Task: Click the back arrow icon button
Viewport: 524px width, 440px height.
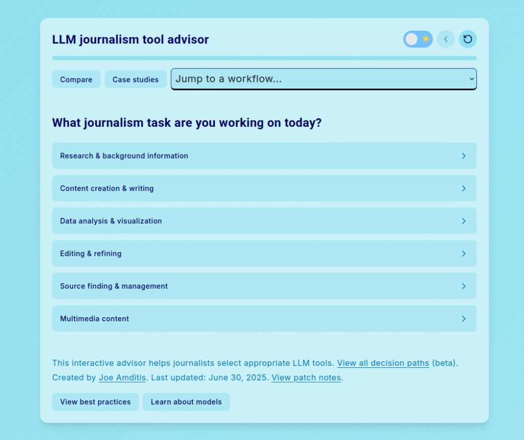Action: [x=446, y=39]
